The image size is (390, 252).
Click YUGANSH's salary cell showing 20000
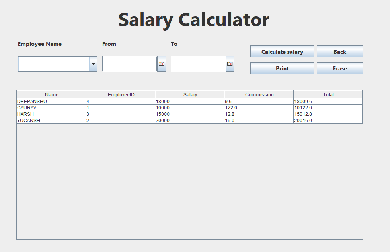[190, 120]
